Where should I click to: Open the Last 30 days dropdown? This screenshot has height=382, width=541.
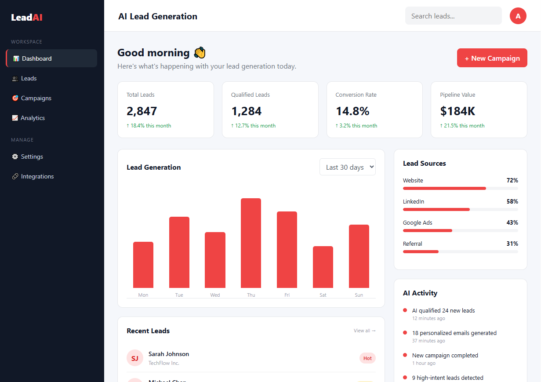(x=348, y=167)
